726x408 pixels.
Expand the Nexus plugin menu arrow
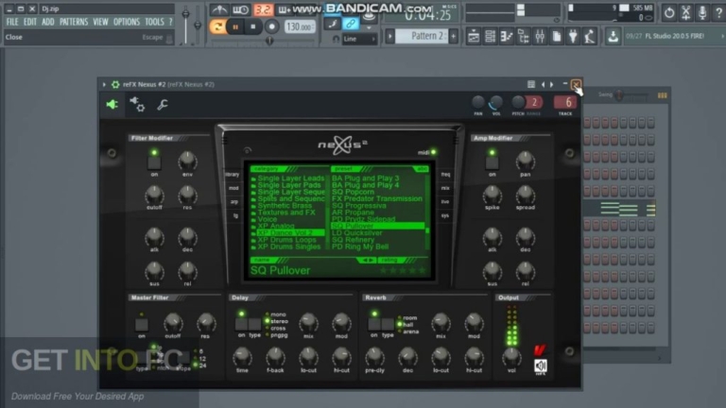pos(104,84)
